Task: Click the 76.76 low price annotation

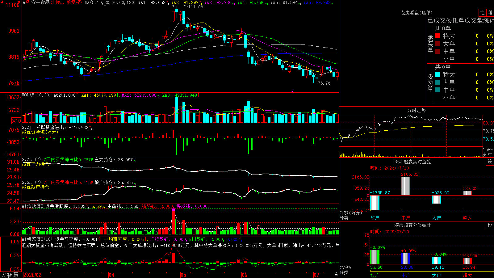Action: tap(324, 83)
